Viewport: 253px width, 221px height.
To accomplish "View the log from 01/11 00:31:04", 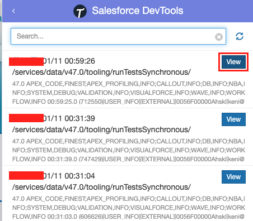I will click(x=233, y=177).
